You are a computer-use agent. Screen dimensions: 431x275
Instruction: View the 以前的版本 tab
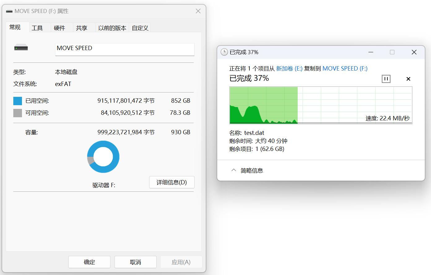112,28
